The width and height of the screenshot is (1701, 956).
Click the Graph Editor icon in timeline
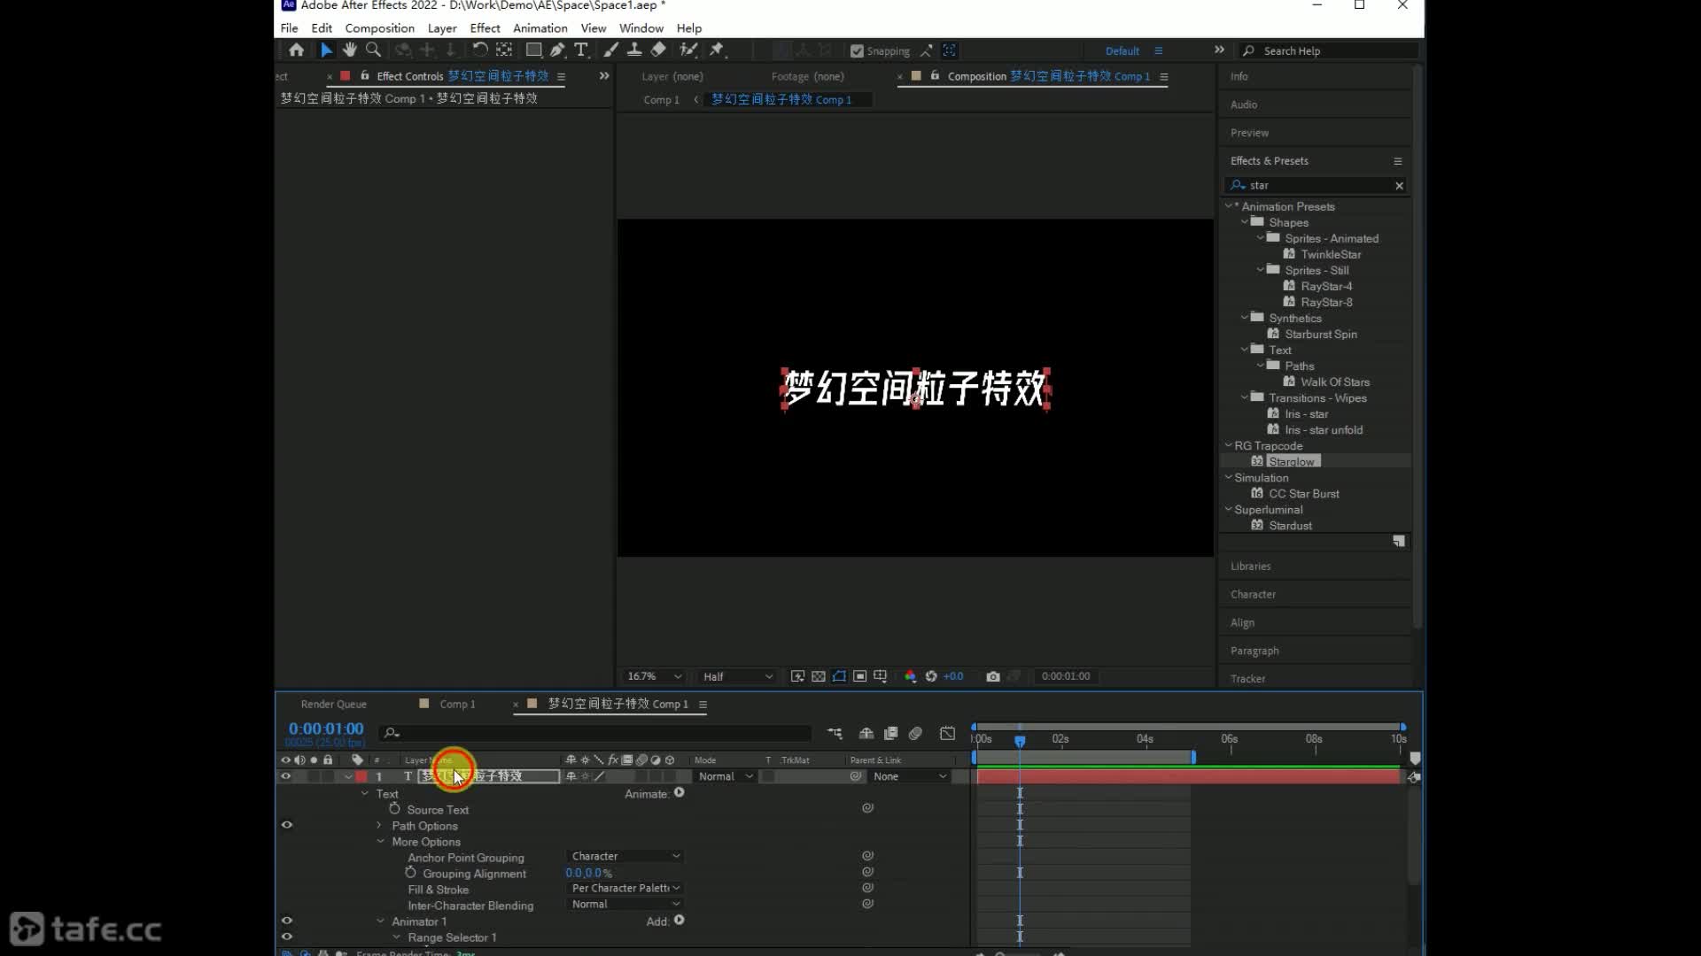coord(947,734)
